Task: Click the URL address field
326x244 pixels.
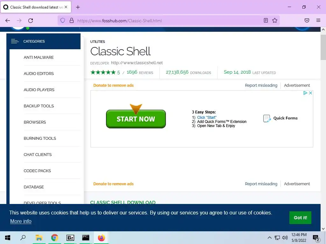Action: [168, 21]
